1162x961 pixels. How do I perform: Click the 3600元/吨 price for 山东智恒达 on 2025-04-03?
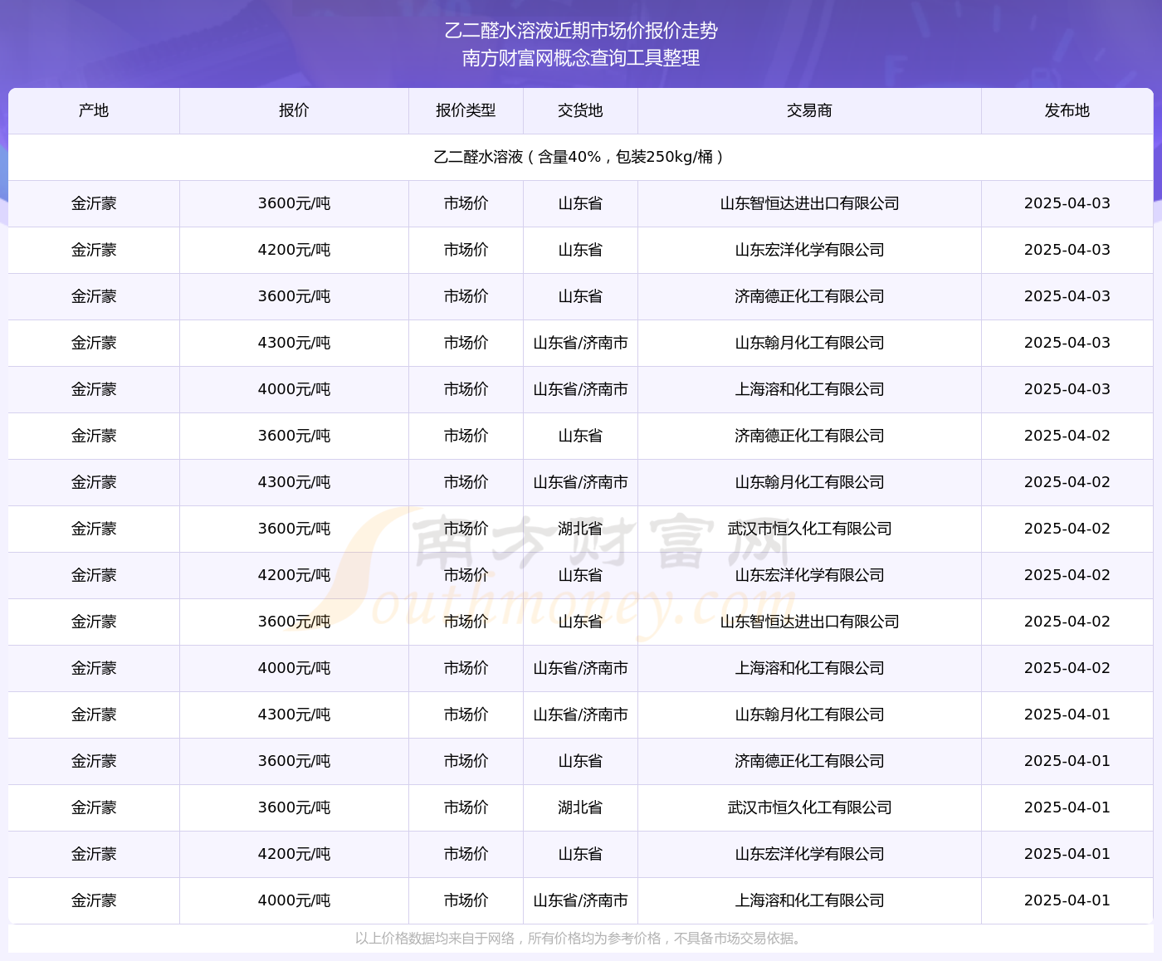coord(294,203)
